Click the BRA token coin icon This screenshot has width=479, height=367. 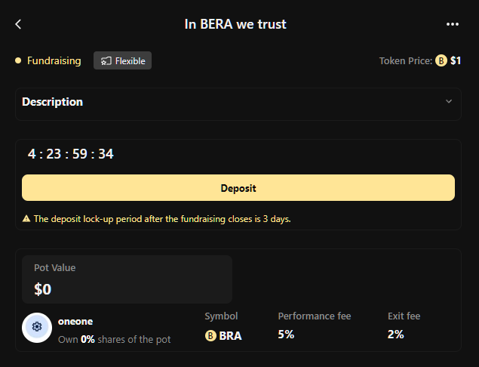pyautogui.click(x=210, y=335)
